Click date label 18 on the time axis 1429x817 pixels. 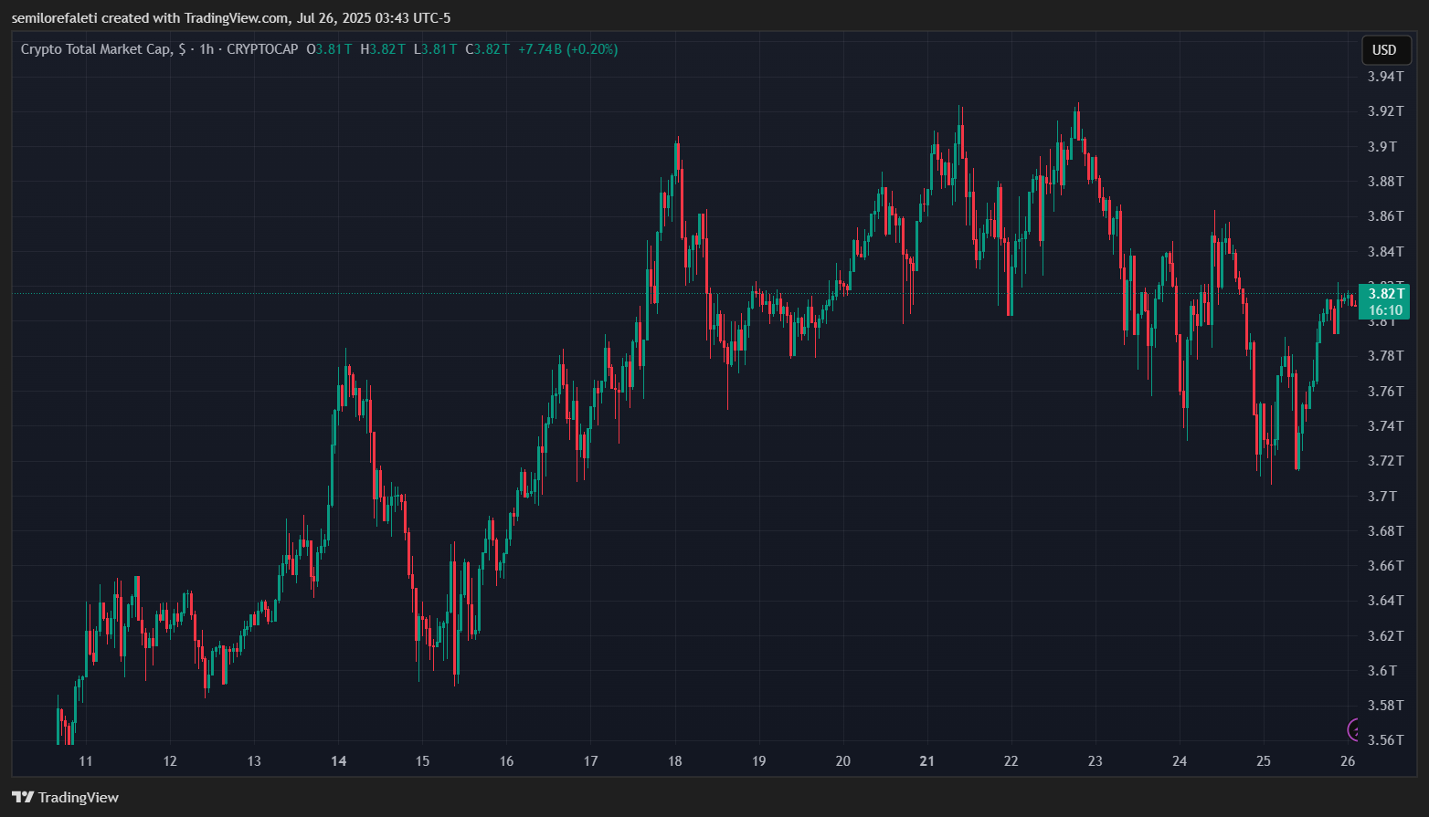tap(675, 761)
